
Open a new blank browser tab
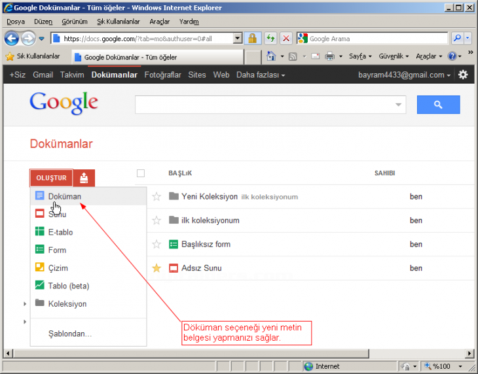point(253,57)
